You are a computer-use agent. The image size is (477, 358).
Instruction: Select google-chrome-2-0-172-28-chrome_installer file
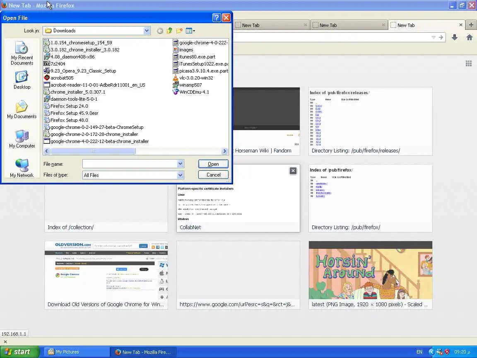point(91,134)
